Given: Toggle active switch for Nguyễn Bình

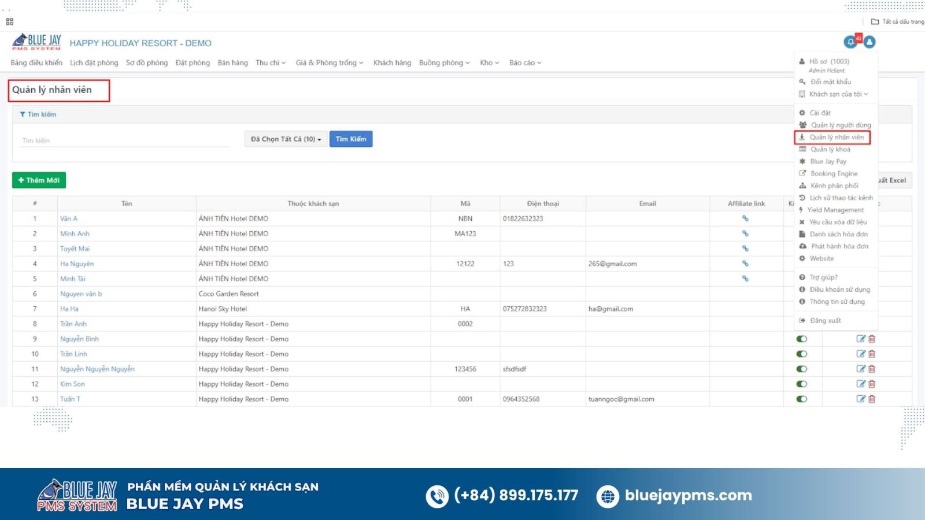Looking at the screenshot, I should click(x=801, y=339).
